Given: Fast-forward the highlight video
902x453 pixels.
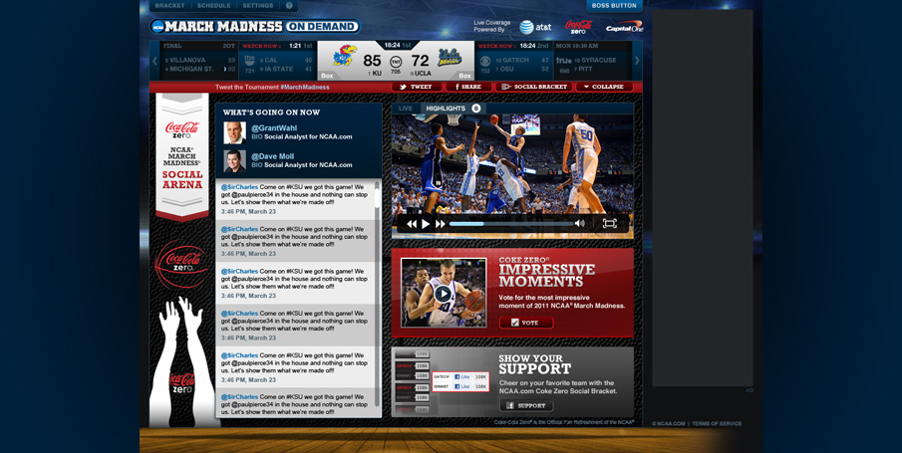Looking at the screenshot, I should coord(441,224).
